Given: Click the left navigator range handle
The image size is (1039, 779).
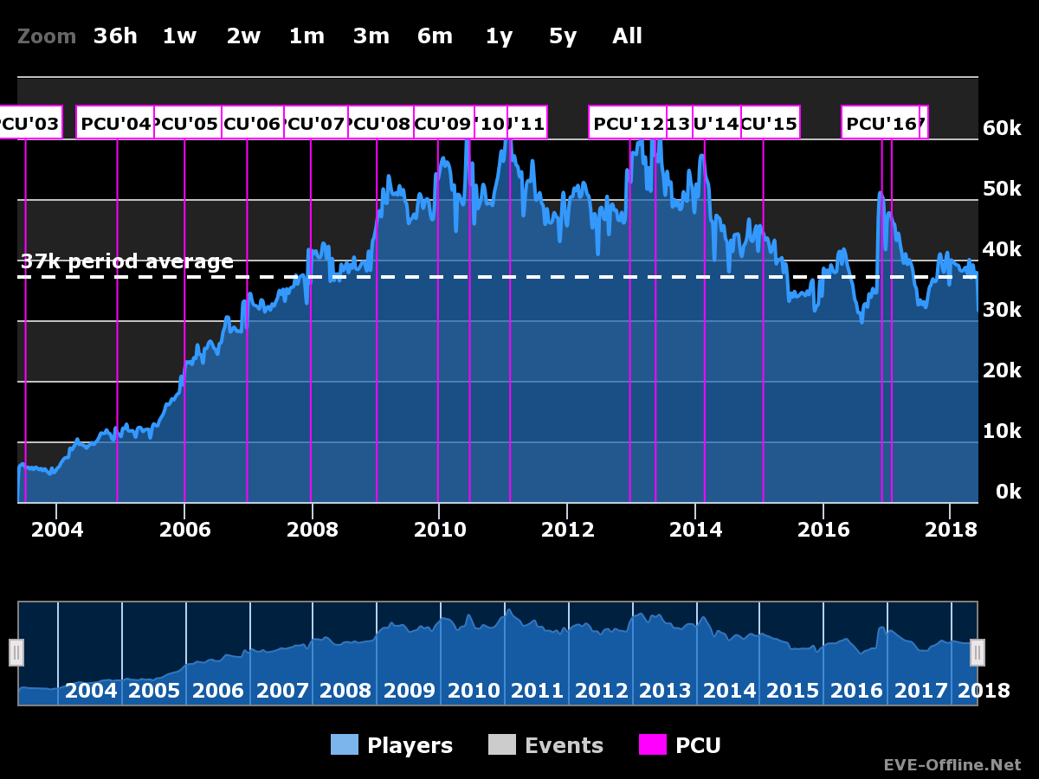Looking at the screenshot, I should click(x=16, y=652).
